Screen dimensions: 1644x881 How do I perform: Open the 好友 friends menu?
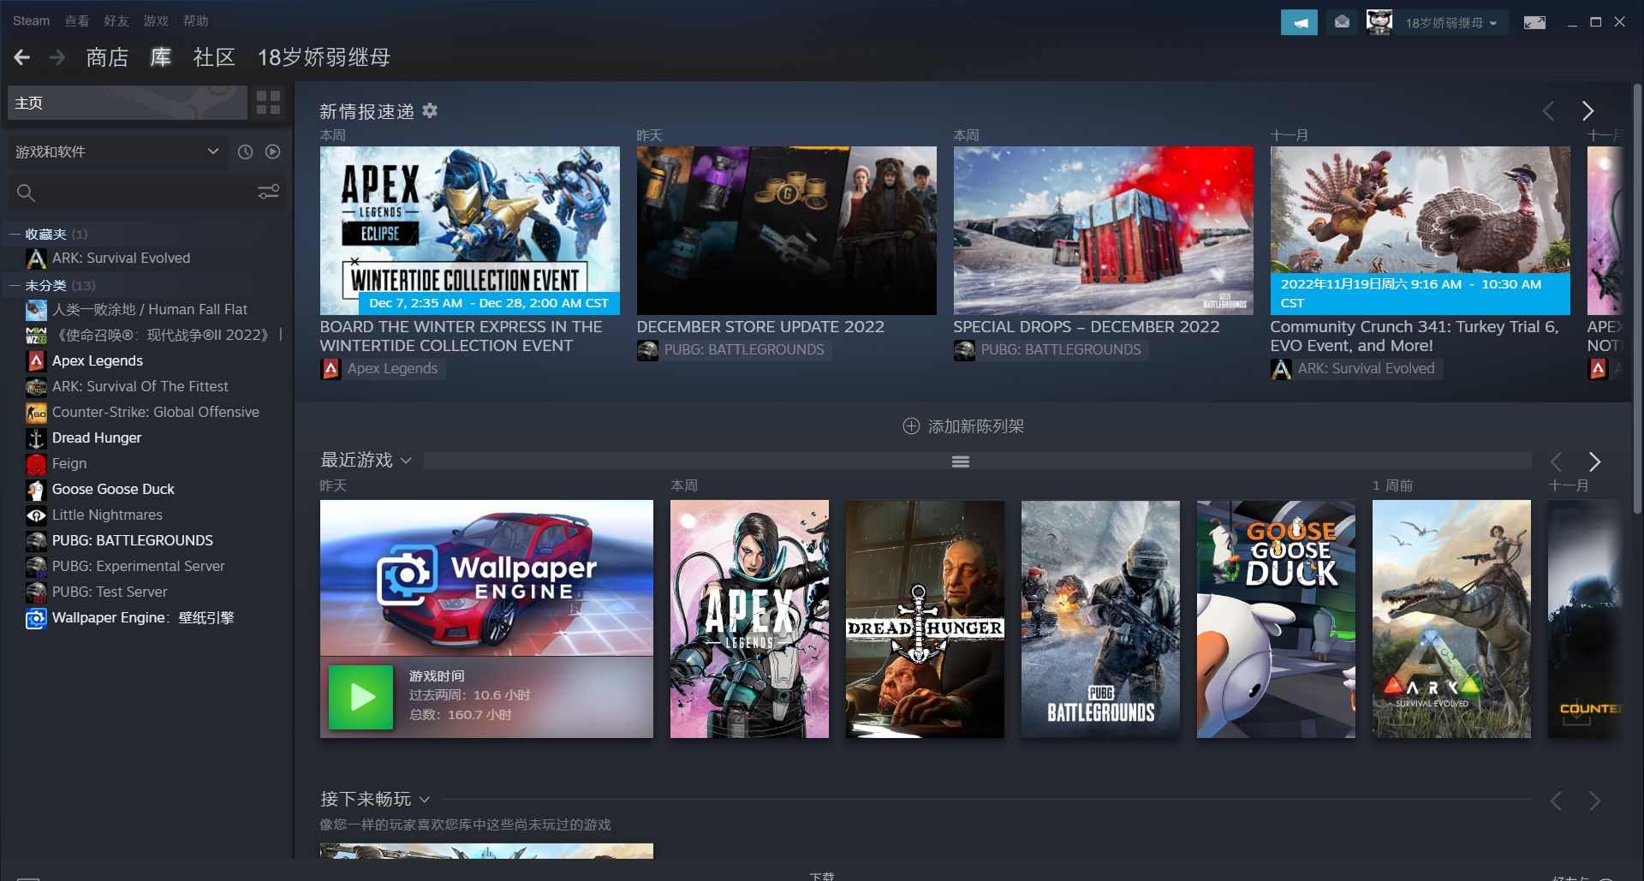click(x=116, y=21)
